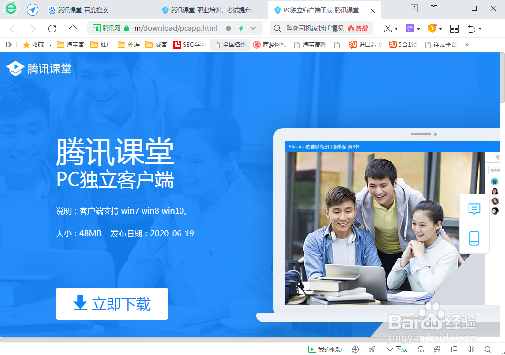
Task: Open the 商梦网校 bookmark
Action: pos(270,45)
